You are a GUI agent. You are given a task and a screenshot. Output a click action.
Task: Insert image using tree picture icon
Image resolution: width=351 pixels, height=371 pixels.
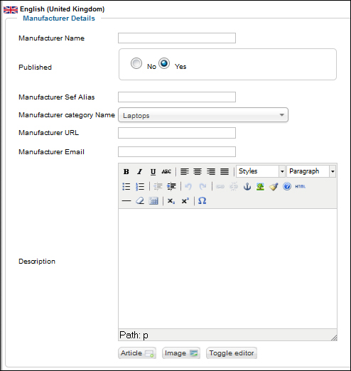[260, 187]
